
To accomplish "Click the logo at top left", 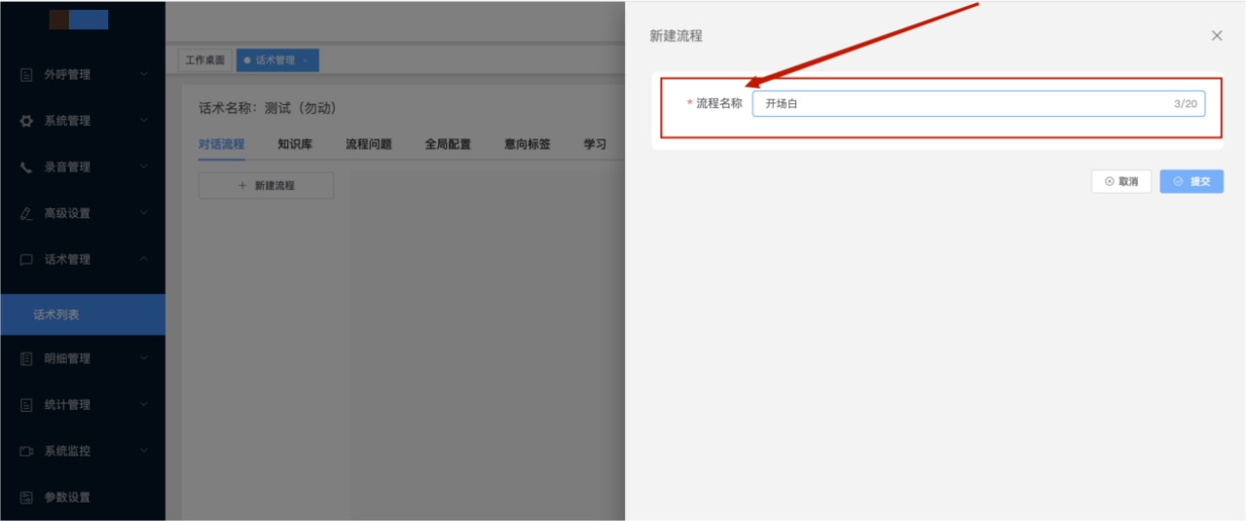I will 79,19.
